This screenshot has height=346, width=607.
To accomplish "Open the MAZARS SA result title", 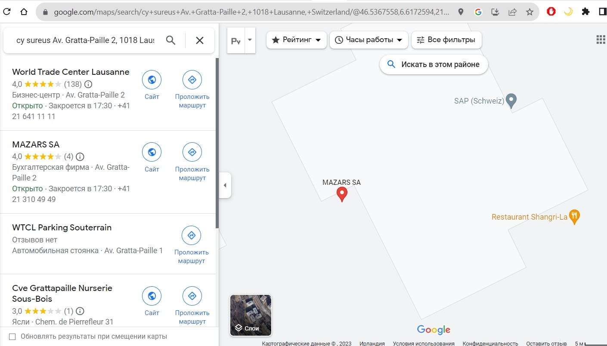I will [36, 144].
